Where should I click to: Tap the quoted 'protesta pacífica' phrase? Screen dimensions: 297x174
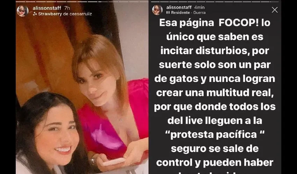tap(215, 135)
